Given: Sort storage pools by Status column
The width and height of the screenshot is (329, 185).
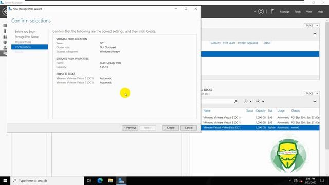Looking at the screenshot, I should click(x=267, y=43).
